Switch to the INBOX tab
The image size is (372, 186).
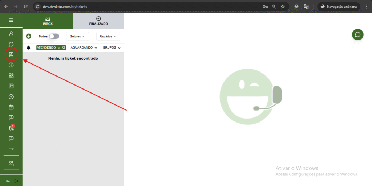click(48, 21)
